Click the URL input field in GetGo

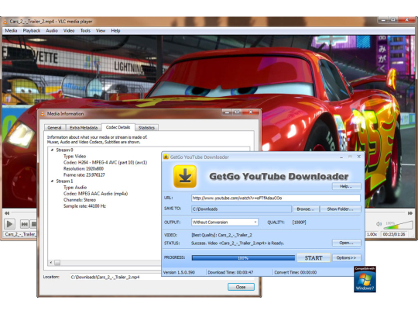276,198
